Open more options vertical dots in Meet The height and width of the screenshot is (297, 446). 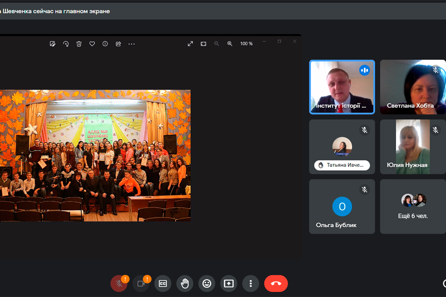tap(251, 283)
